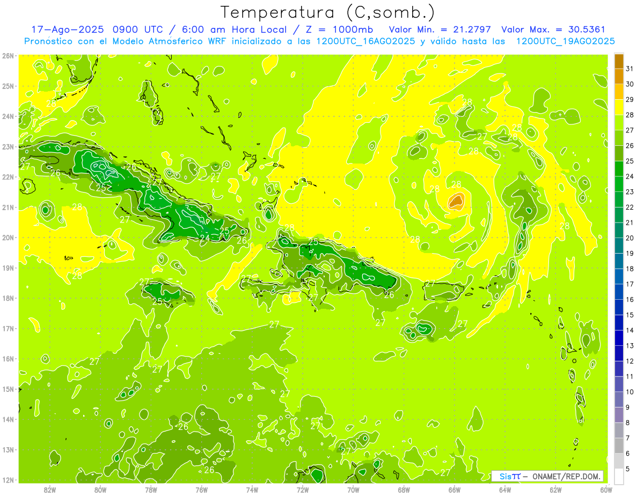Viewport: 644px width, 497px height.
Task: Click the yellow legend swatch between 28 and 29
Action: [x=619, y=107]
